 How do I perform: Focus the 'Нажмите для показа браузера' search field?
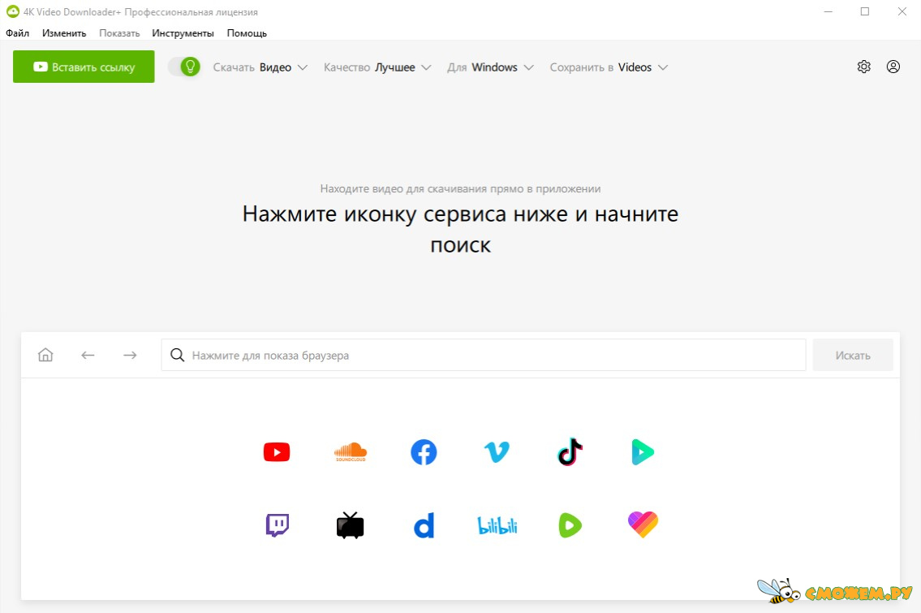(x=484, y=355)
